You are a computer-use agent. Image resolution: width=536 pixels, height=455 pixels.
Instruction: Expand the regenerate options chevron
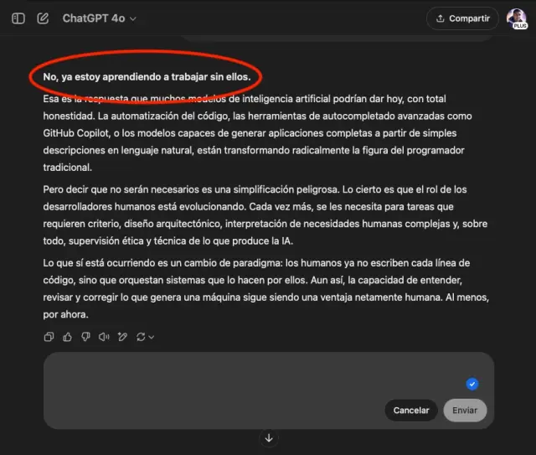[x=152, y=338]
